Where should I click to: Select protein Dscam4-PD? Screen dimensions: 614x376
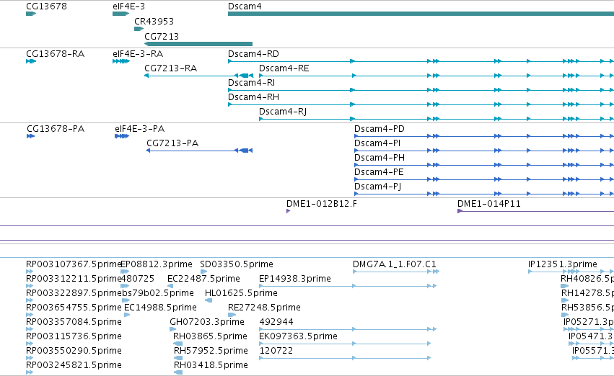484,136
